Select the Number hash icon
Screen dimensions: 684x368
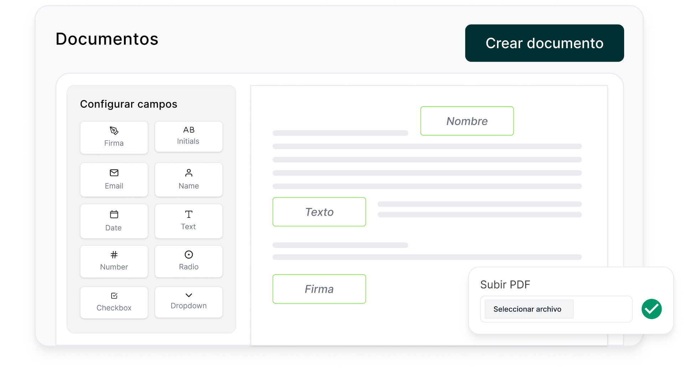point(114,255)
